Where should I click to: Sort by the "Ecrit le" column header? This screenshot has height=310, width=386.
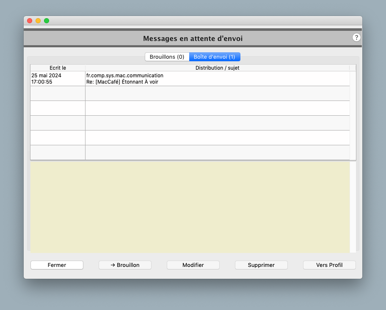58,68
